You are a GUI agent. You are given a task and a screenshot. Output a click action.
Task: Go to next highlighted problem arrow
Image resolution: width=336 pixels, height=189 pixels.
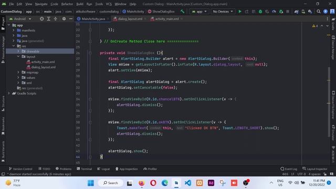pyautogui.click(x=327, y=26)
